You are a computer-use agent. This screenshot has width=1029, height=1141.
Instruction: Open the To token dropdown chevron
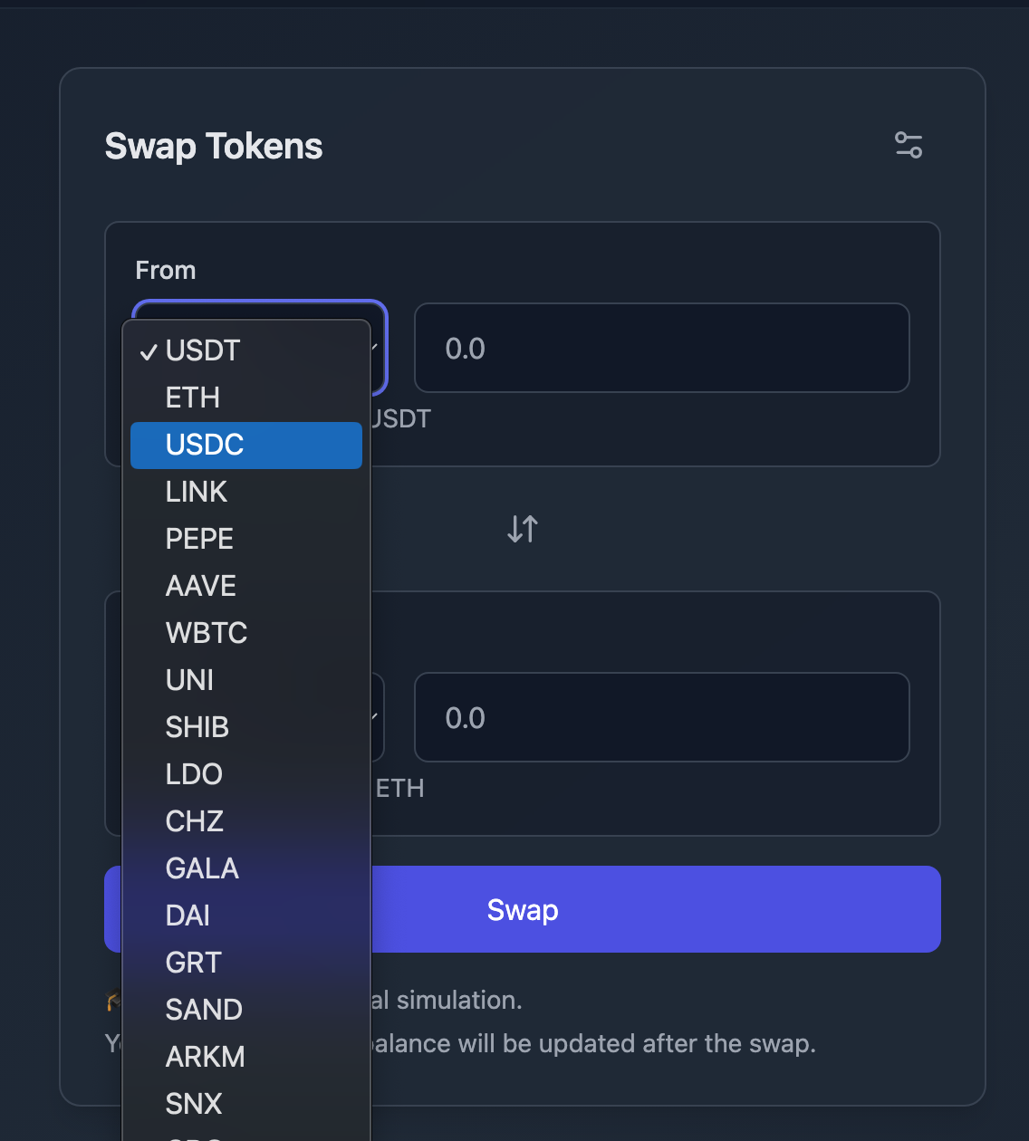click(374, 717)
